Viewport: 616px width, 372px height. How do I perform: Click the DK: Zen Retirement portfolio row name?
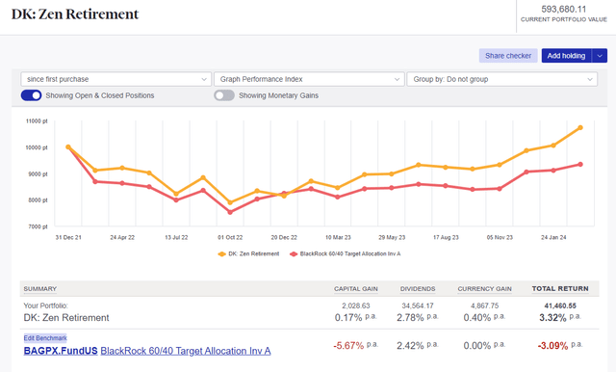66,318
